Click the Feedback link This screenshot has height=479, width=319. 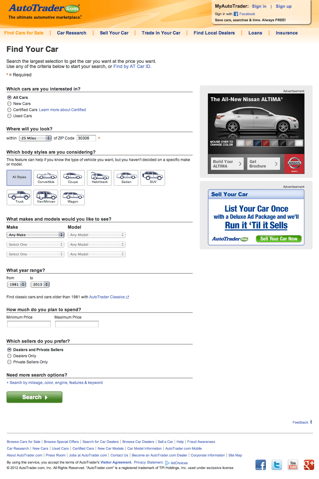(300, 422)
